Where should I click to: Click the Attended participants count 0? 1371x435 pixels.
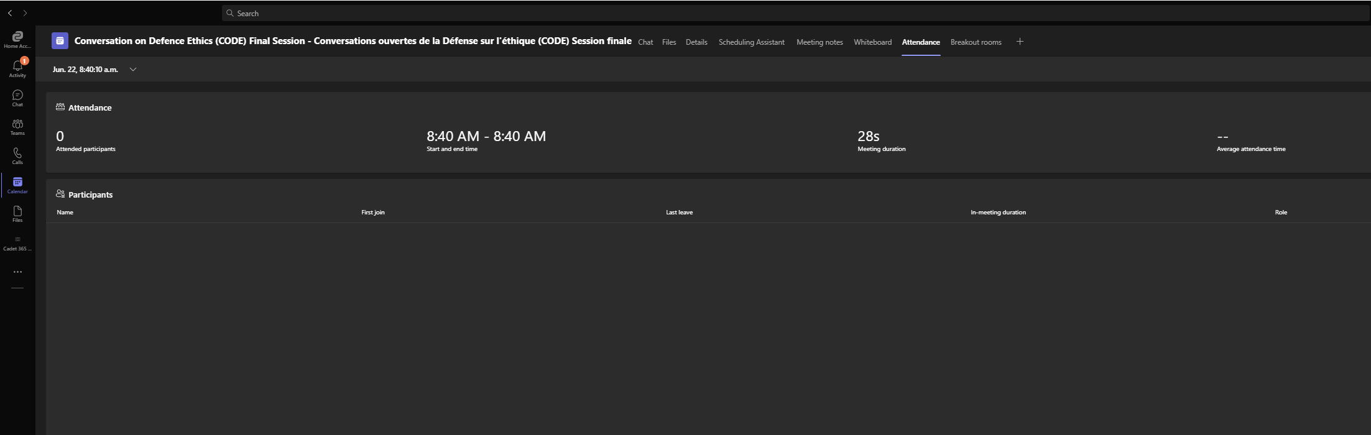click(x=60, y=136)
